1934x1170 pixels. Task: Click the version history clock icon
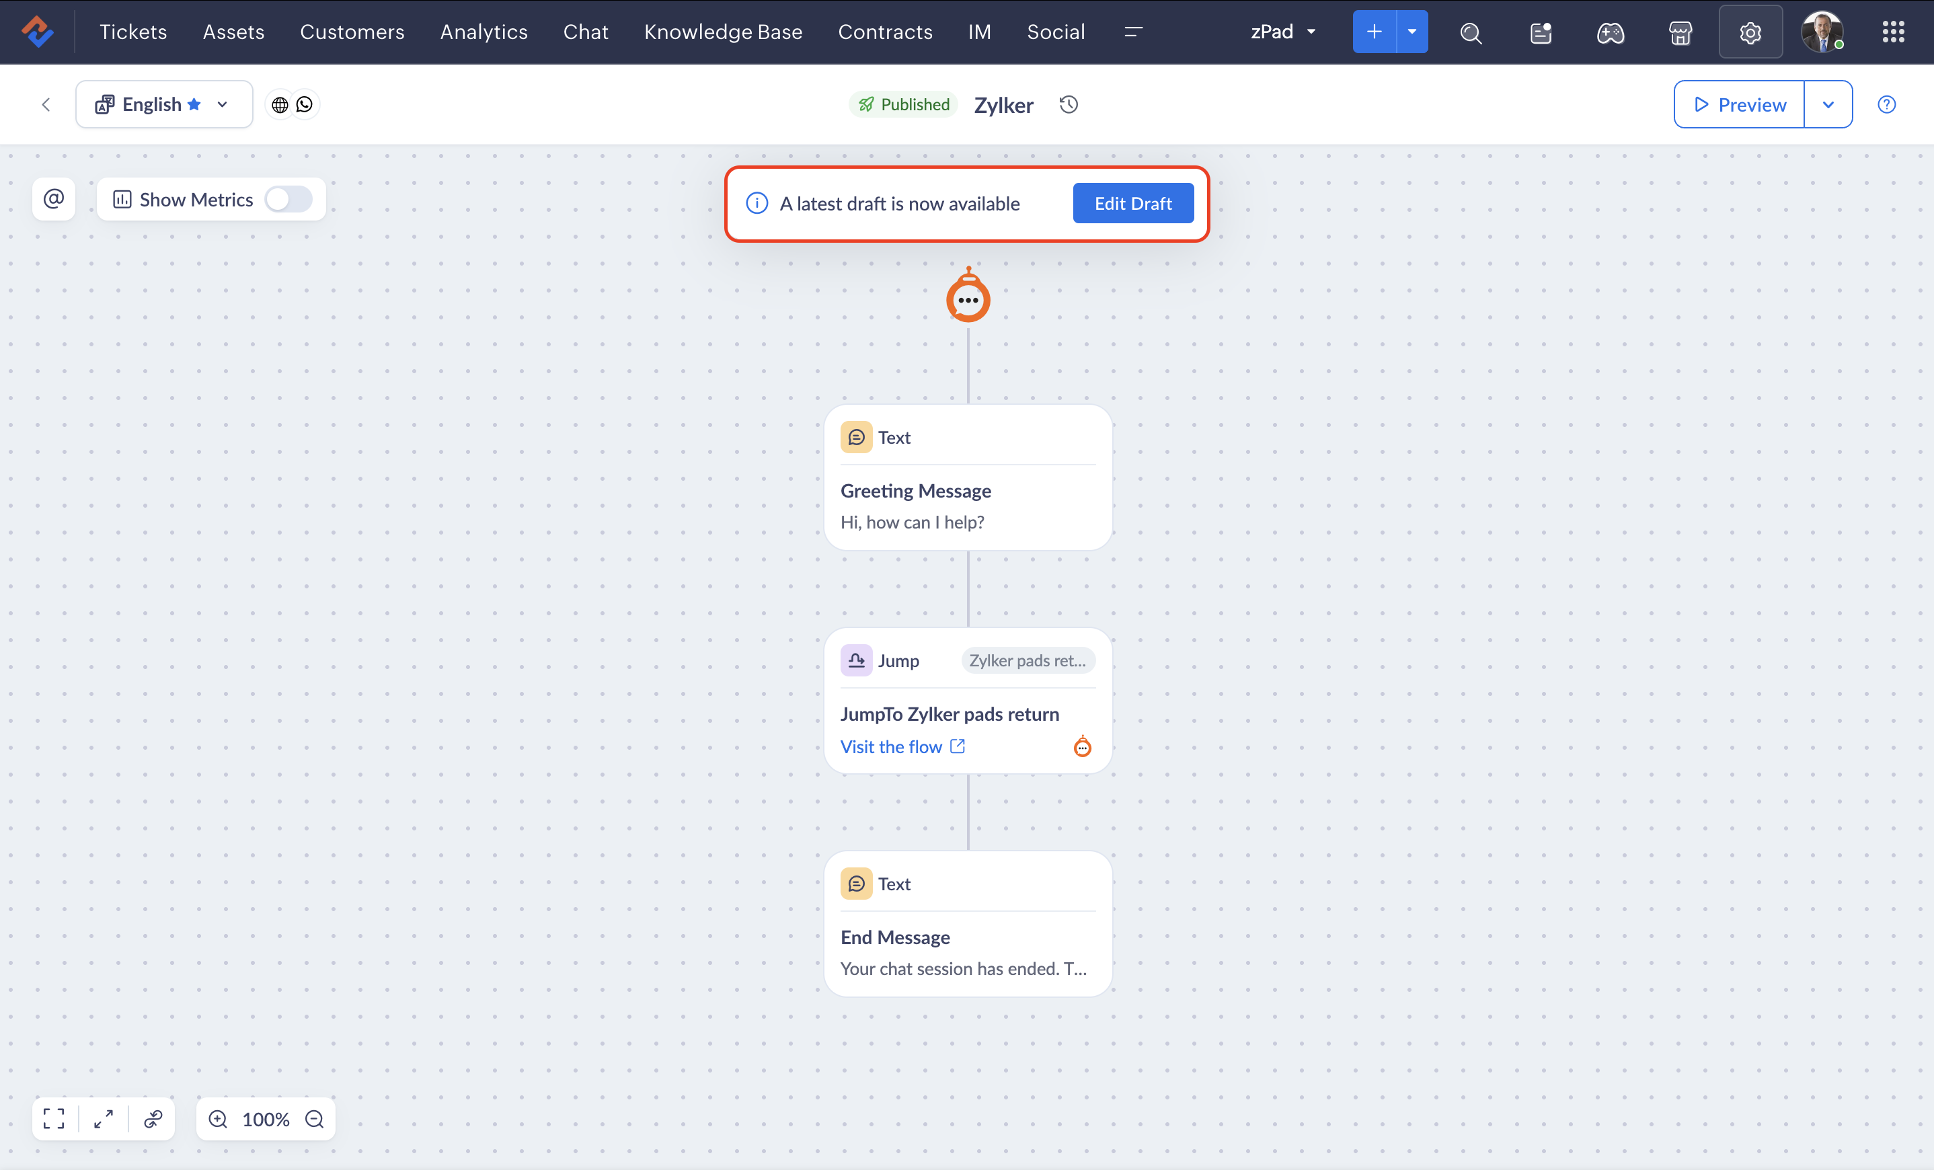pyautogui.click(x=1069, y=104)
